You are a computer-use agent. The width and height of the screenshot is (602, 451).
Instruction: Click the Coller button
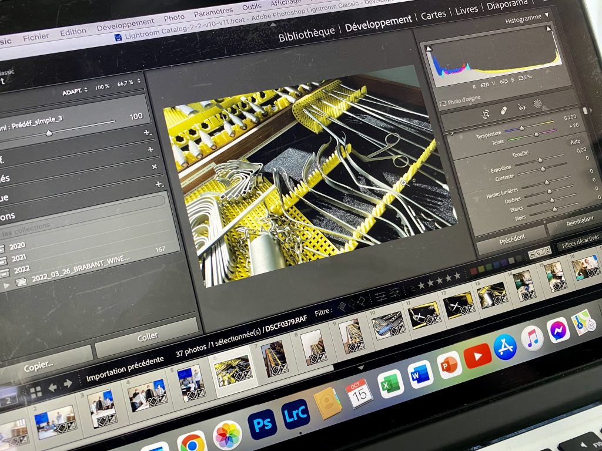[148, 336]
